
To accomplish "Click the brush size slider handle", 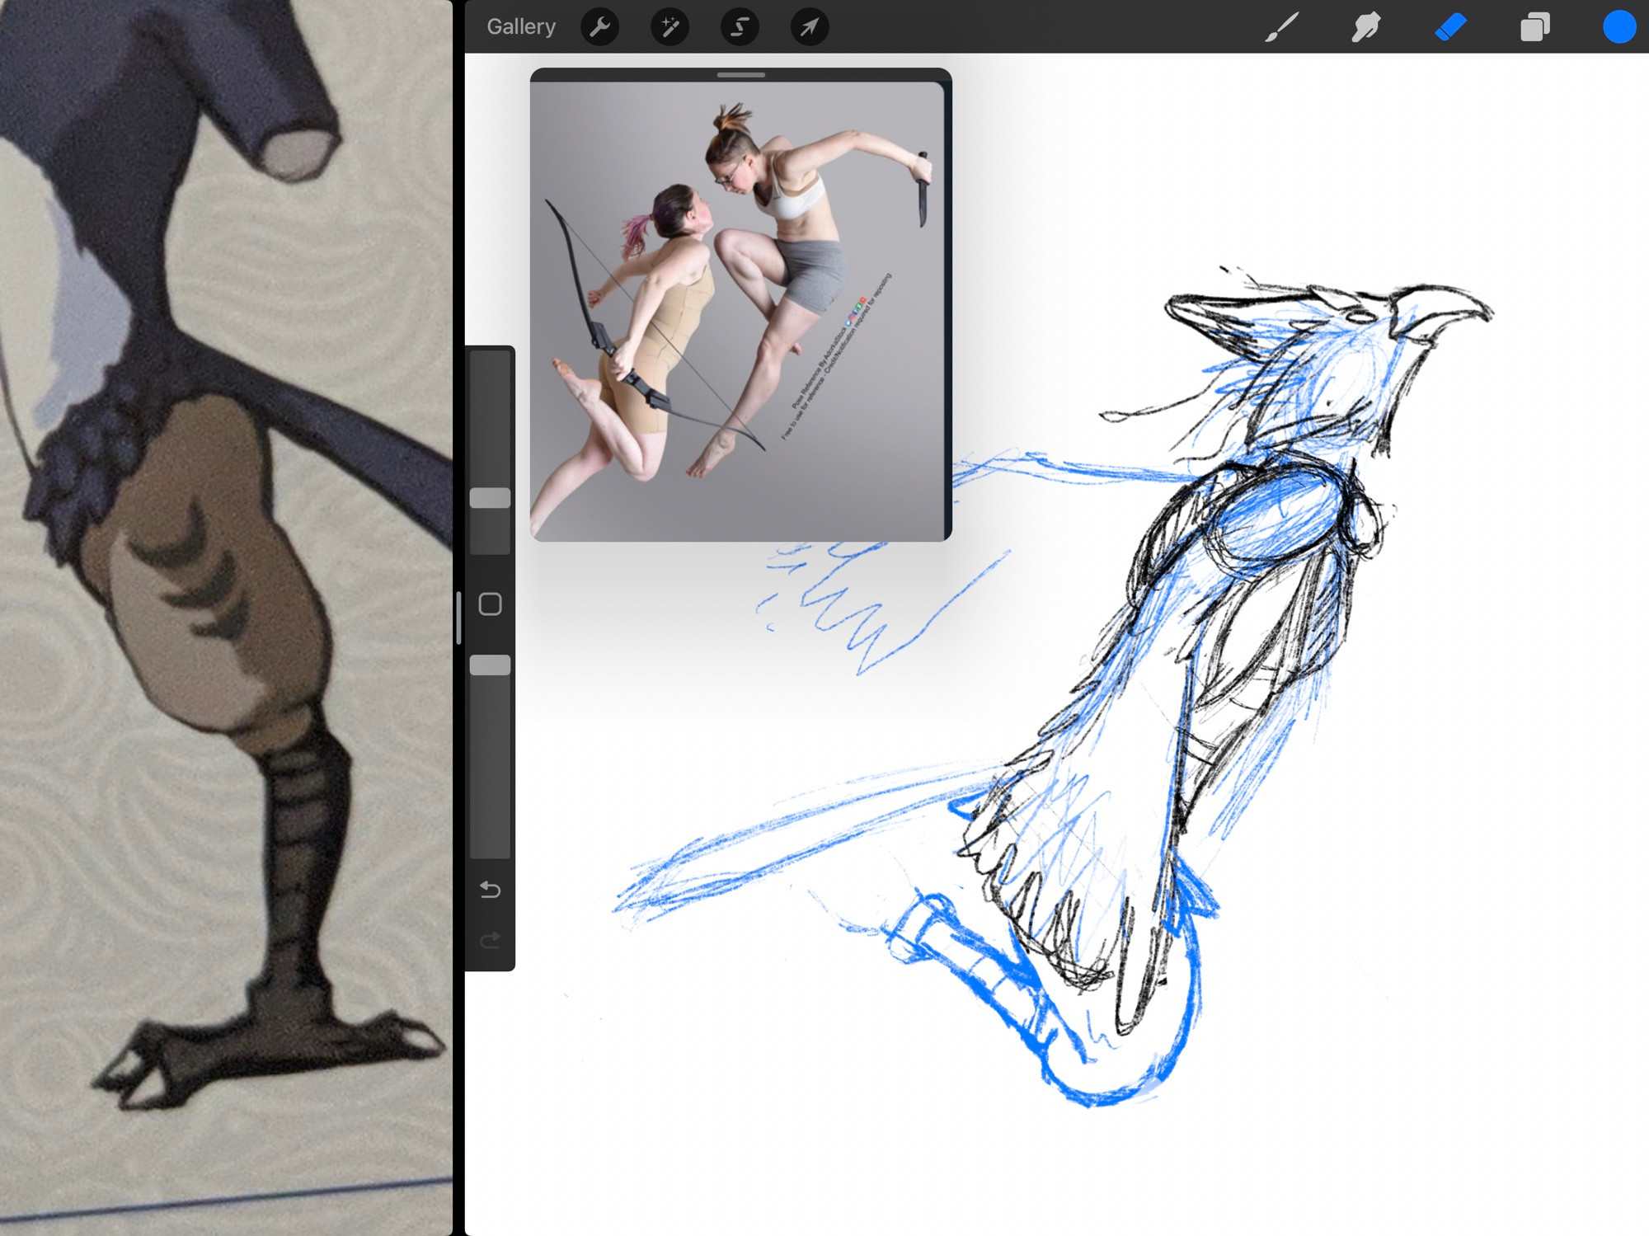I will 490,497.
